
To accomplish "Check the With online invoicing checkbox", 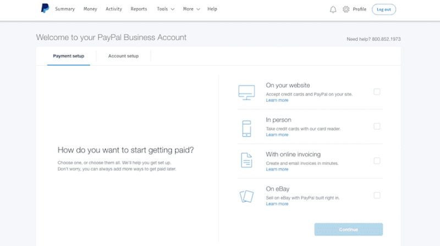I will 377,161.
